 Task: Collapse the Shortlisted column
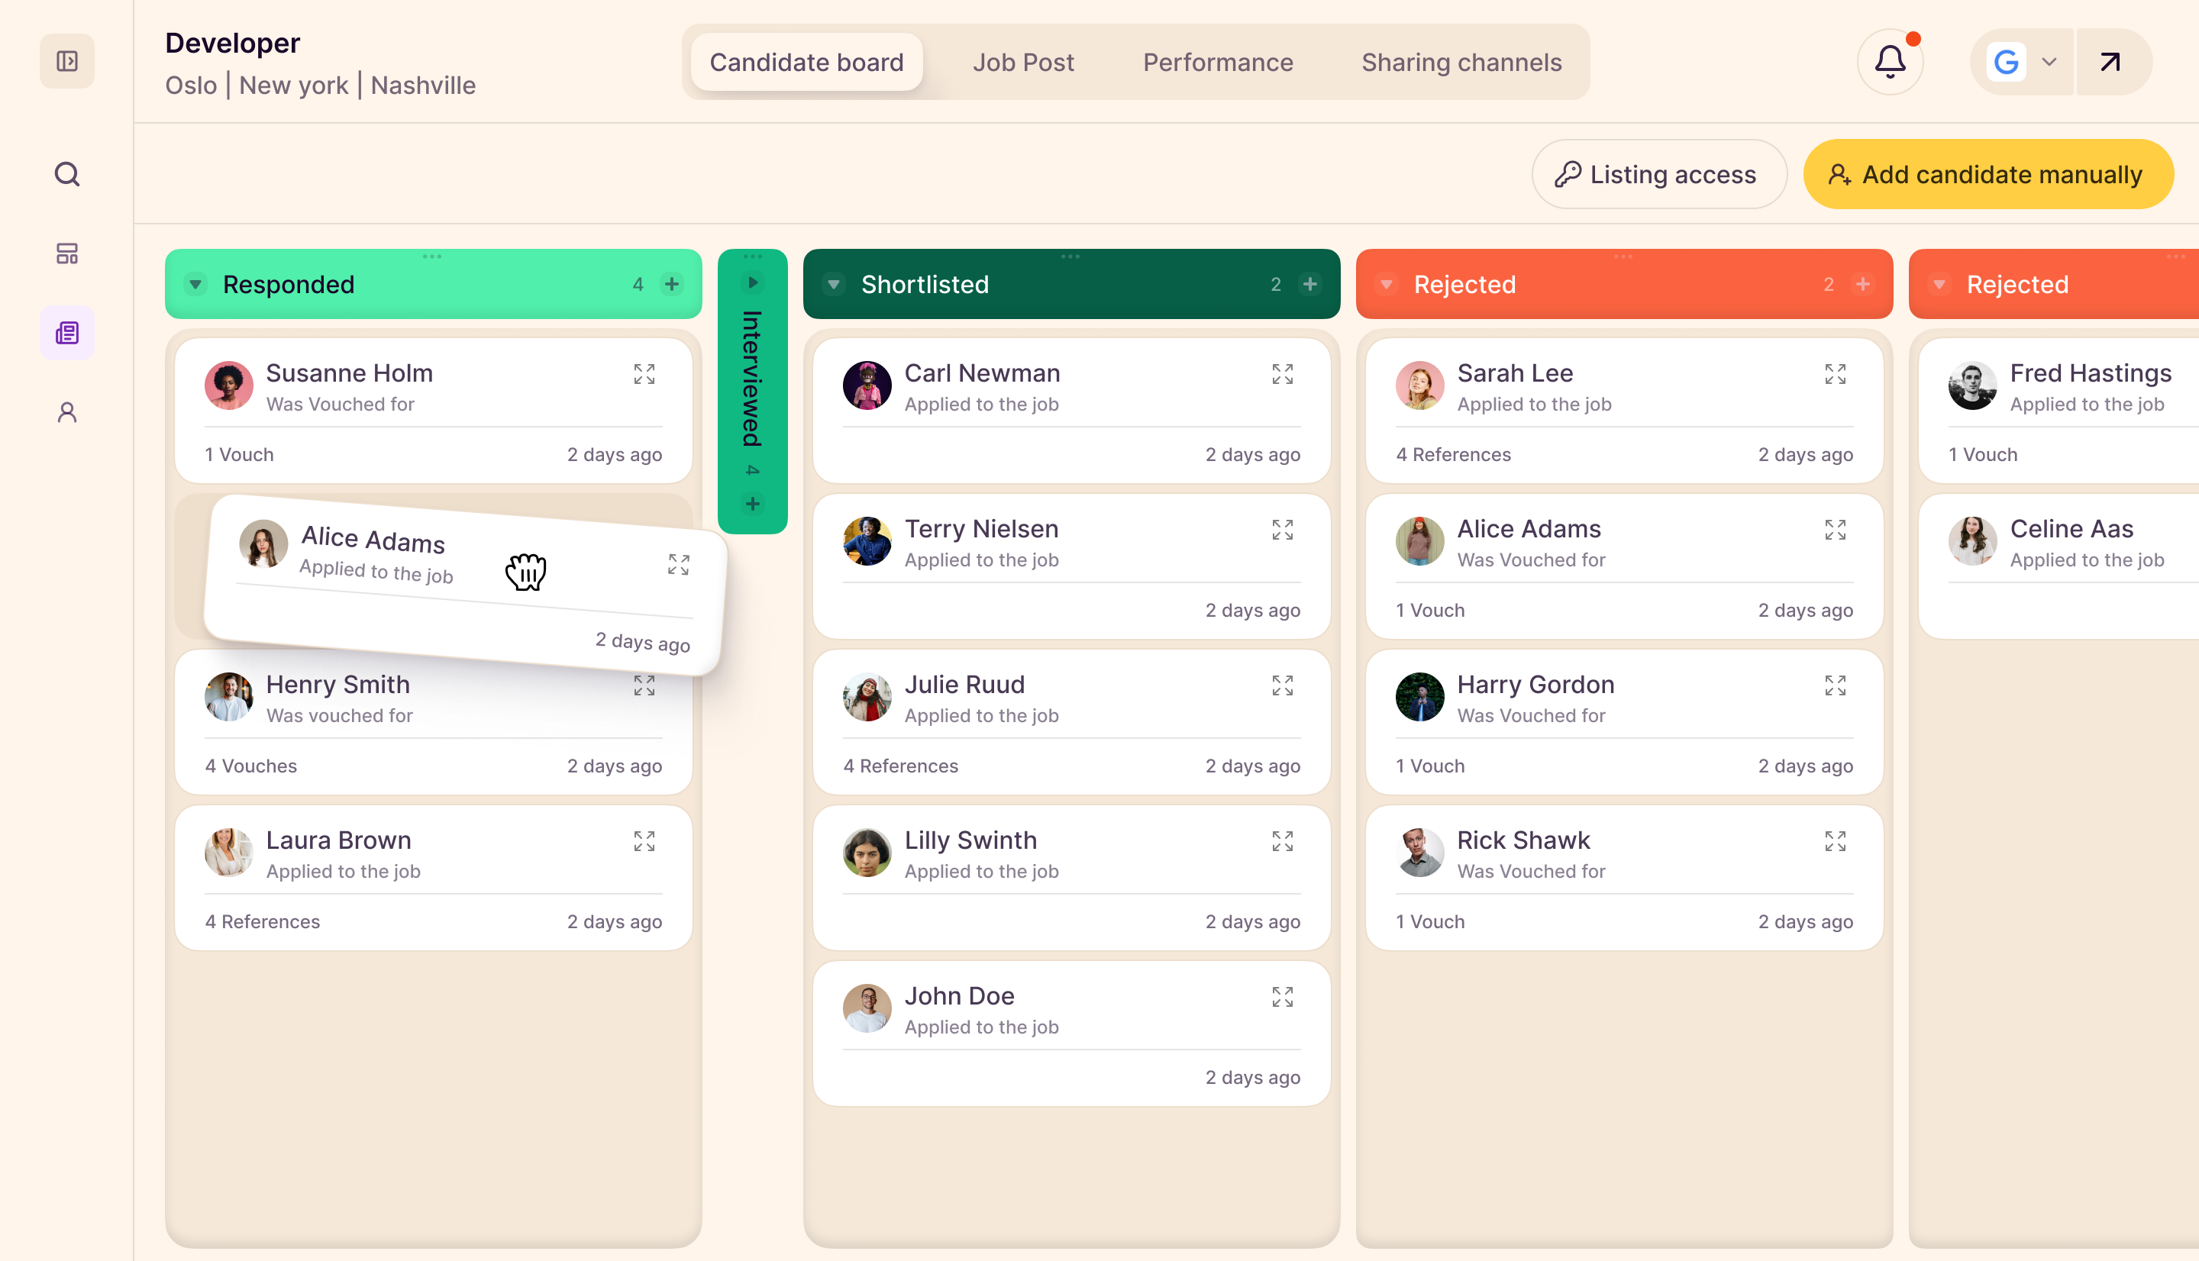tap(834, 284)
